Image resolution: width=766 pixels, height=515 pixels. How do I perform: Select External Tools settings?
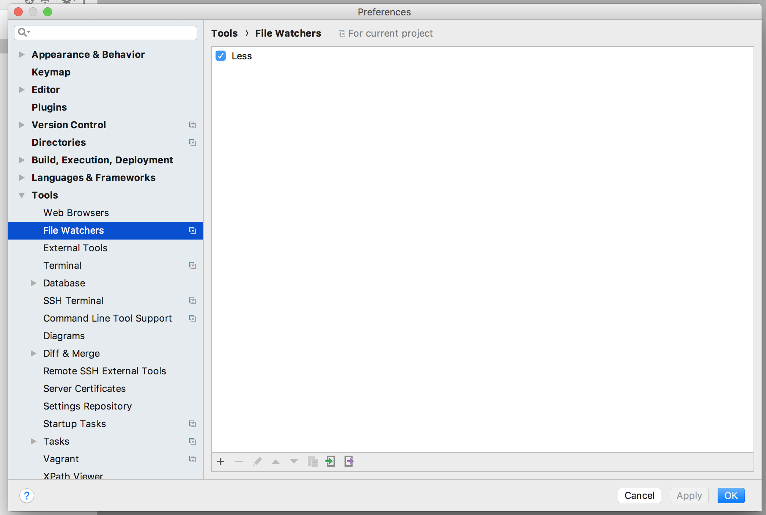(x=75, y=248)
